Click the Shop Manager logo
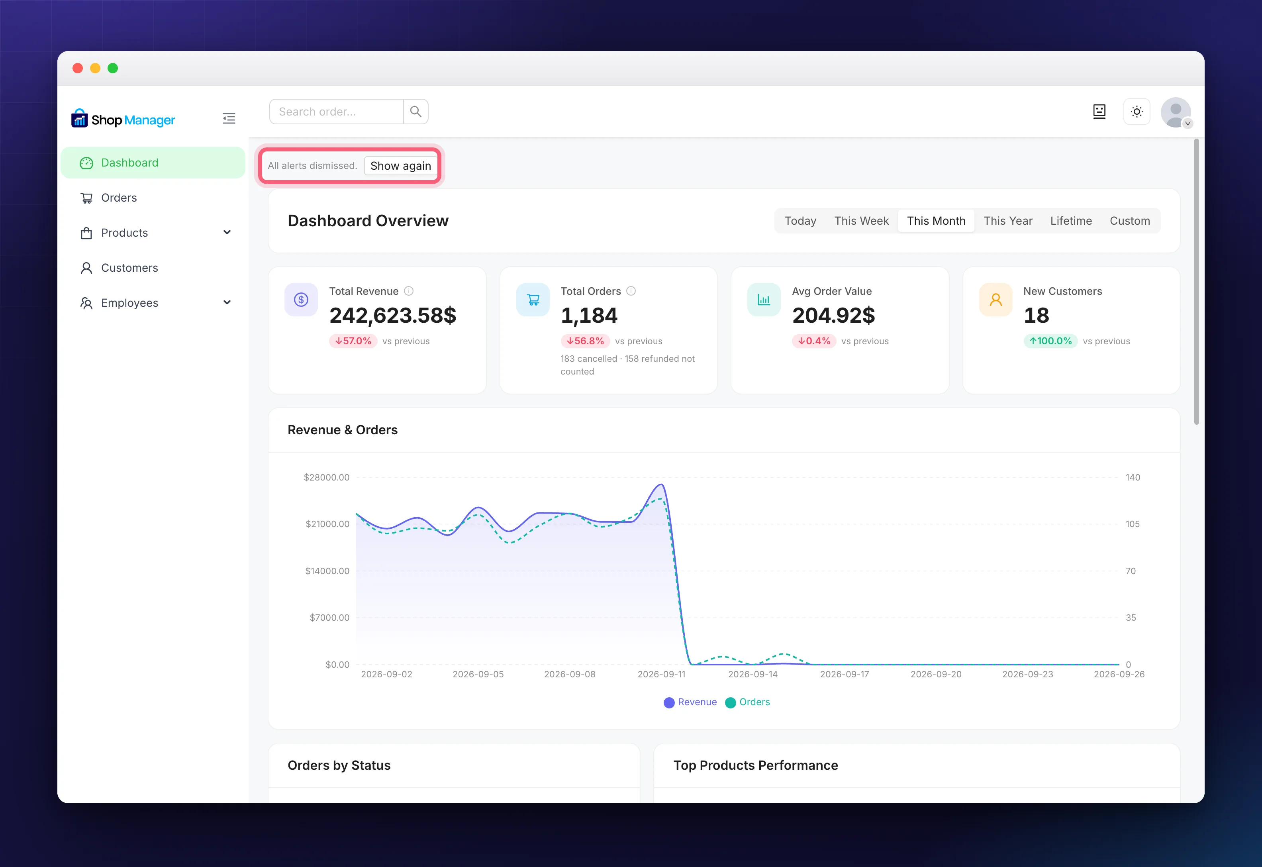This screenshot has height=867, width=1262. click(123, 119)
